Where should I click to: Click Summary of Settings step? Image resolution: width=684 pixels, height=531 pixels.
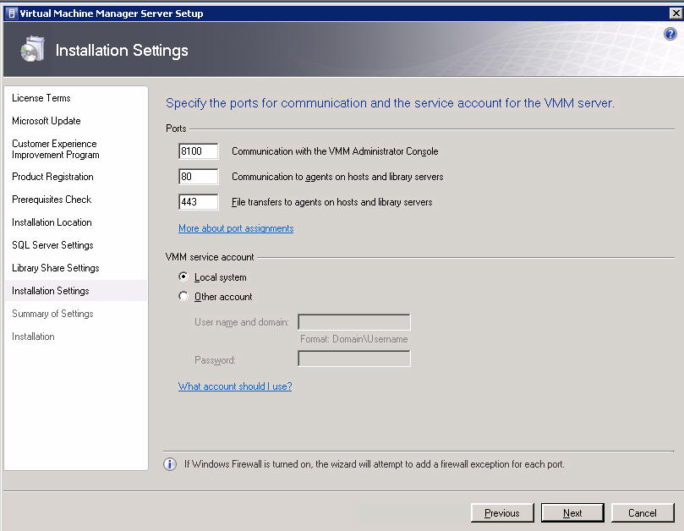click(52, 314)
